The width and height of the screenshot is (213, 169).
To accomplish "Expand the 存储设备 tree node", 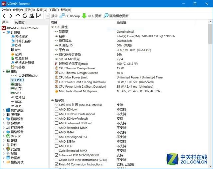I will (4, 128).
